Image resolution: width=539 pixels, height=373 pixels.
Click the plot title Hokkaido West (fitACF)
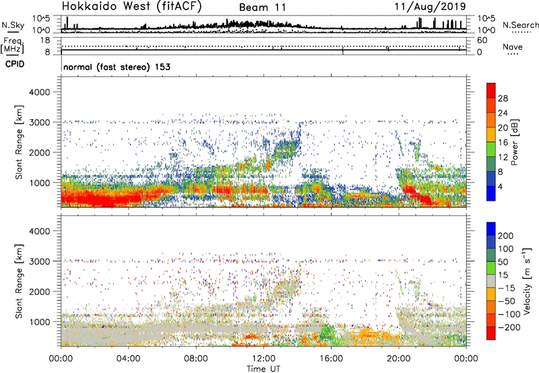coord(131,6)
